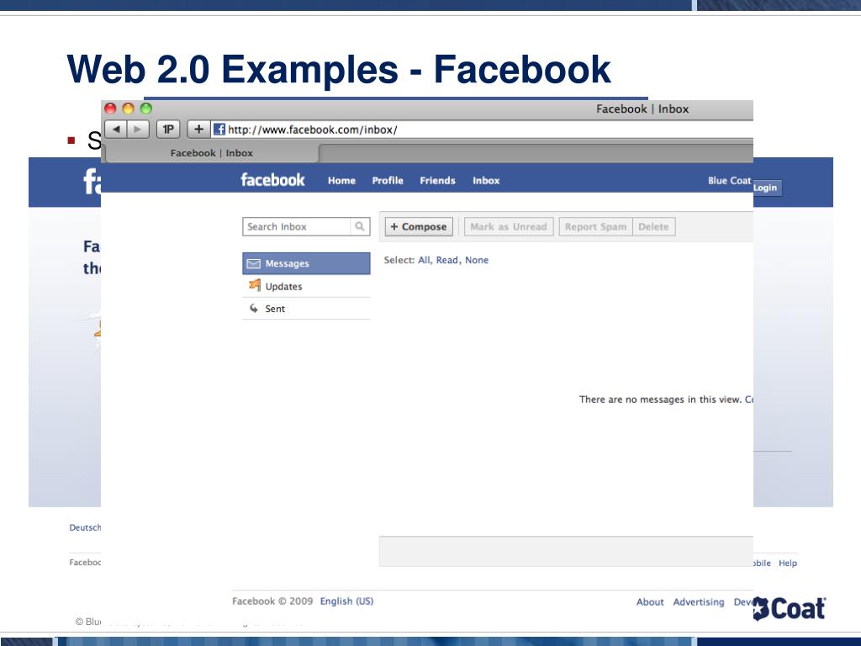Click Mark as Unread button

click(x=509, y=226)
